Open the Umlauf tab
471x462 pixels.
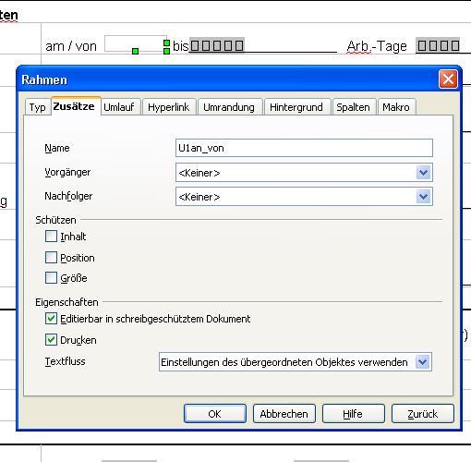pos(119,107)
